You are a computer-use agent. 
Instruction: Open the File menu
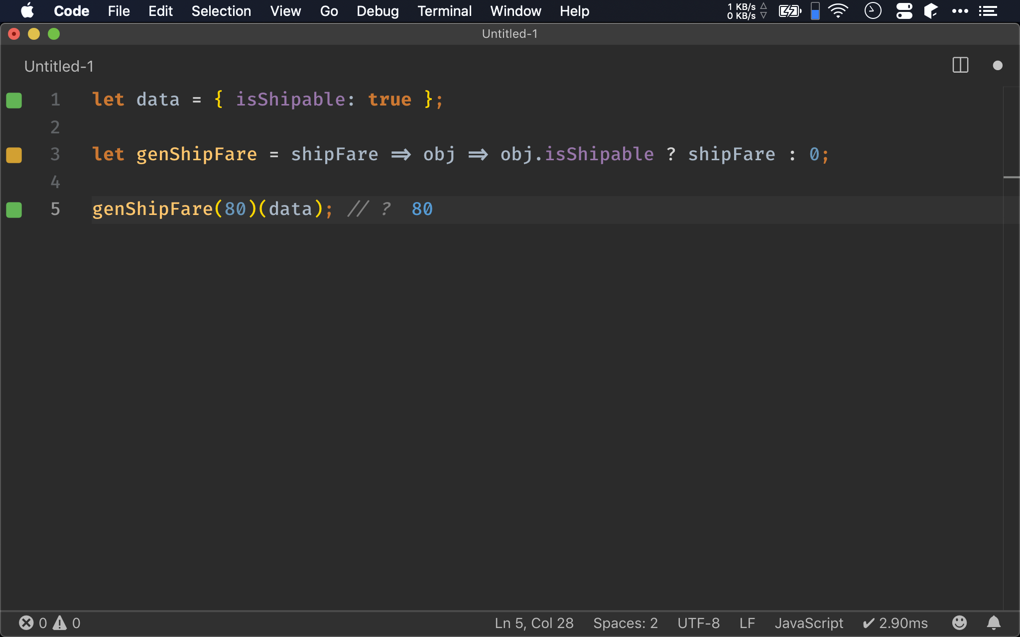[119, 11]
